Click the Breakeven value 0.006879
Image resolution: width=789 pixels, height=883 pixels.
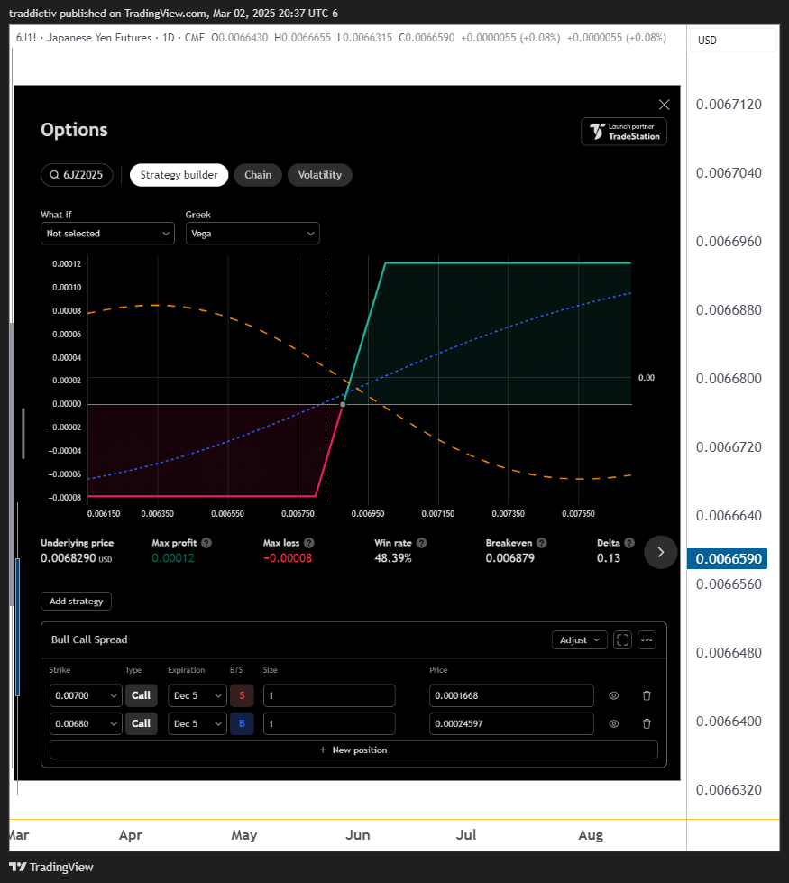[x=510, y=558]
